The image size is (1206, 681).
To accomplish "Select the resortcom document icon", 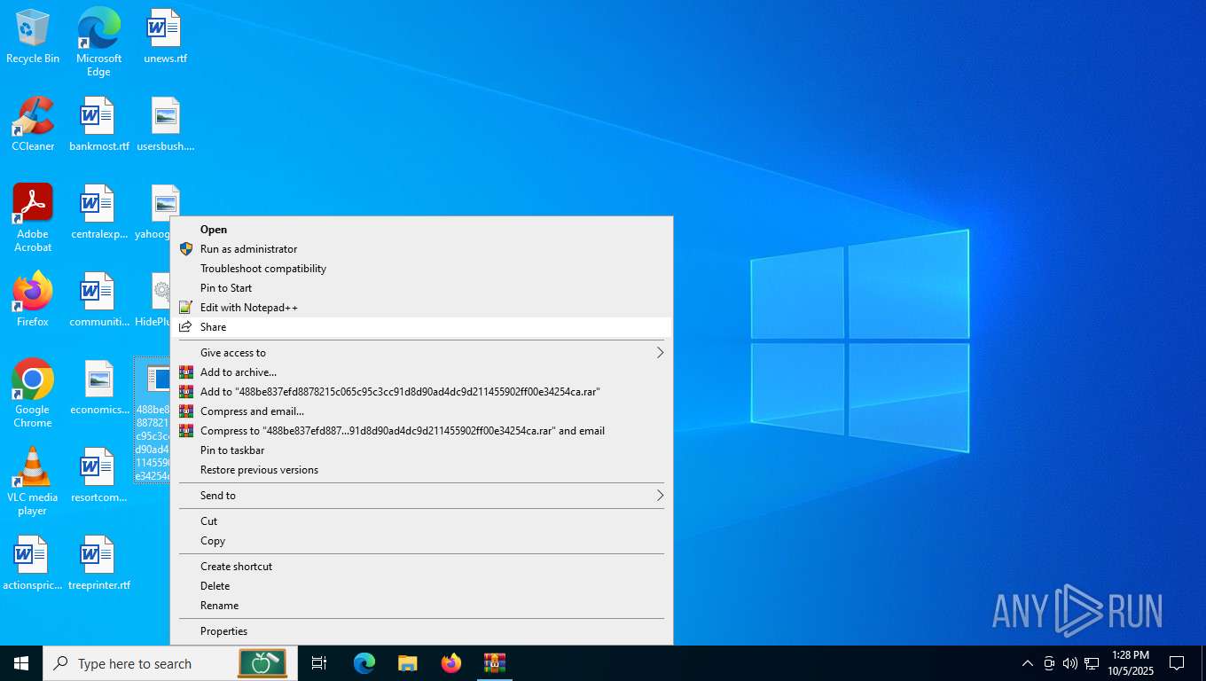I will click(x=98, y=475).
